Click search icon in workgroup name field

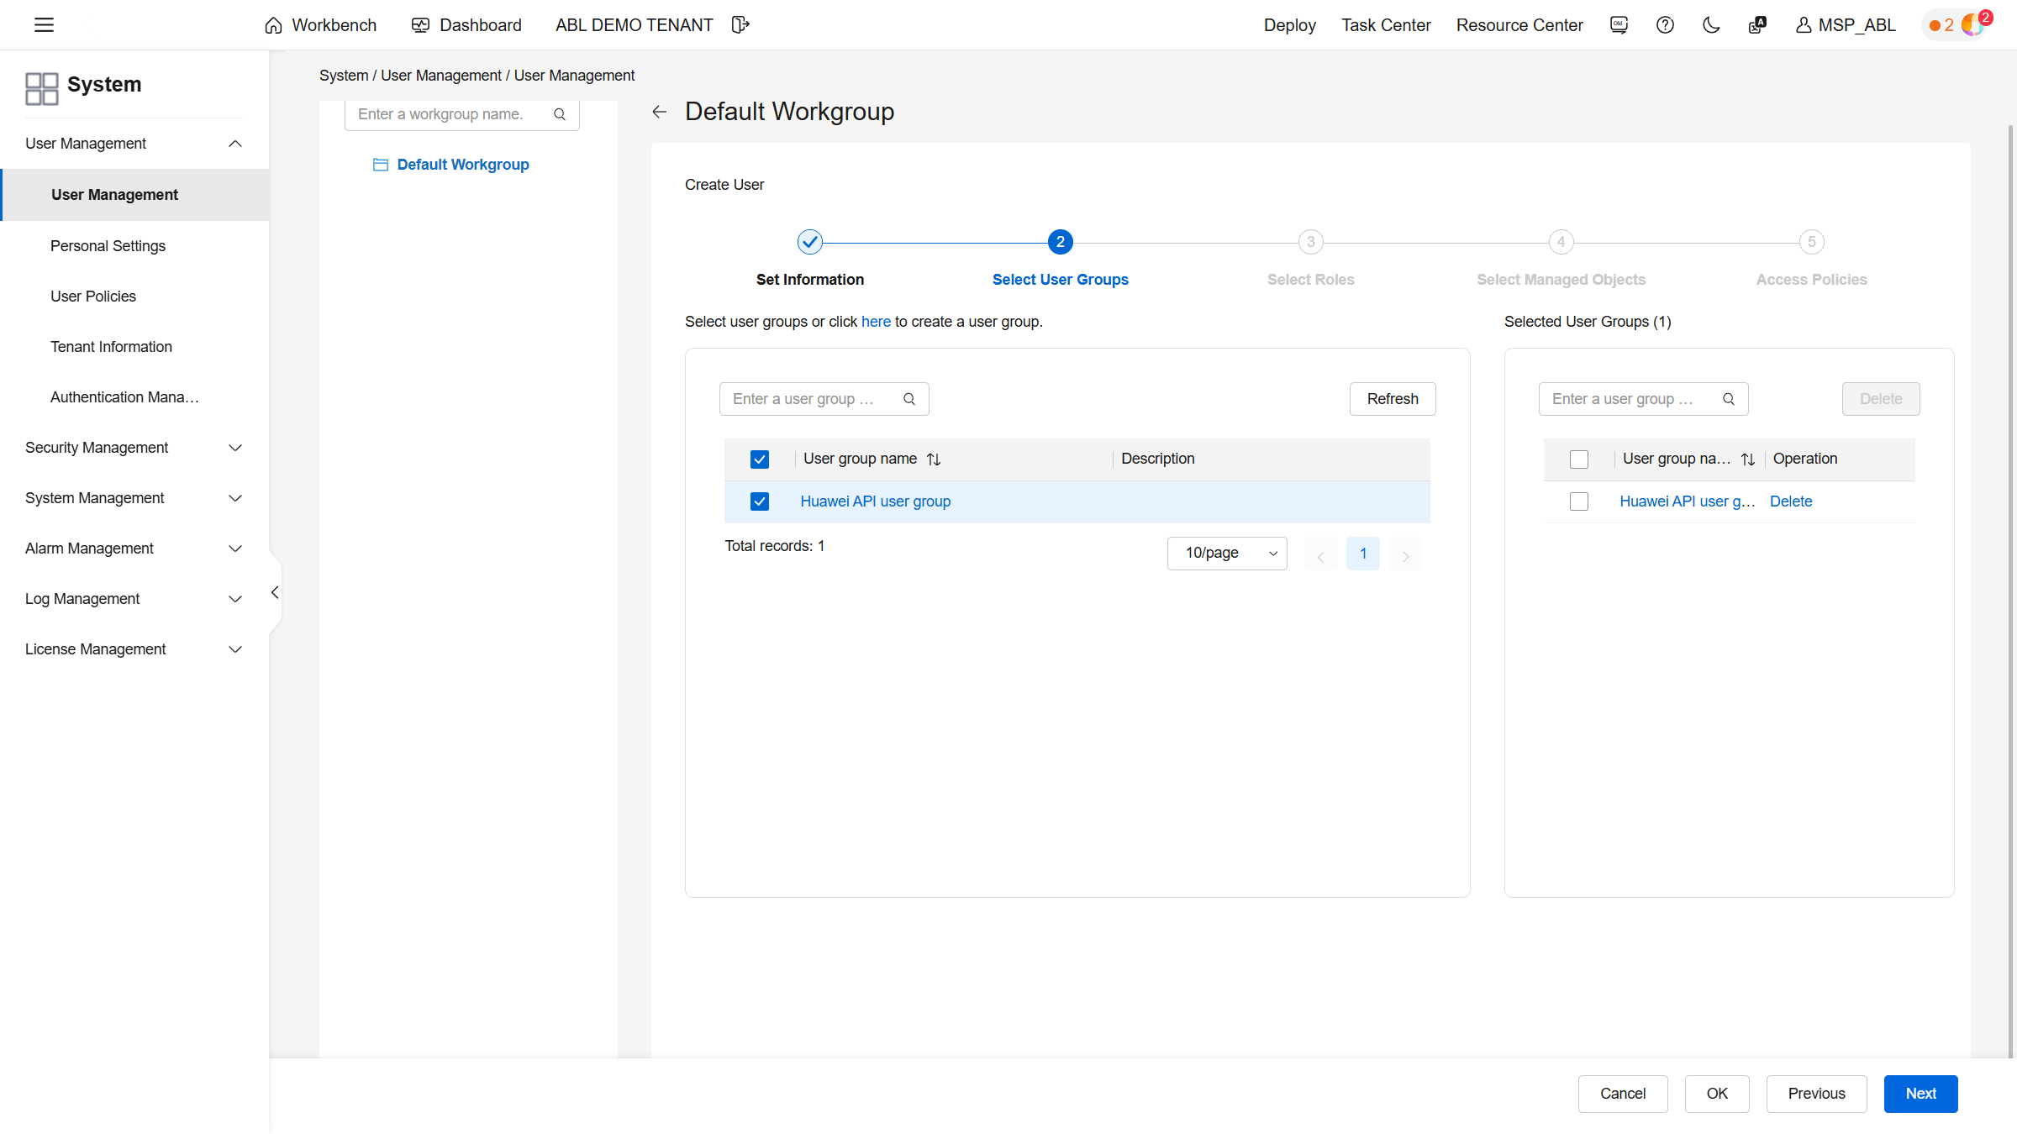(560, 114)
